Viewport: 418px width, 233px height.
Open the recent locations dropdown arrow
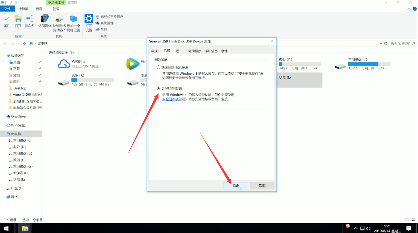[x=19, y=44]
